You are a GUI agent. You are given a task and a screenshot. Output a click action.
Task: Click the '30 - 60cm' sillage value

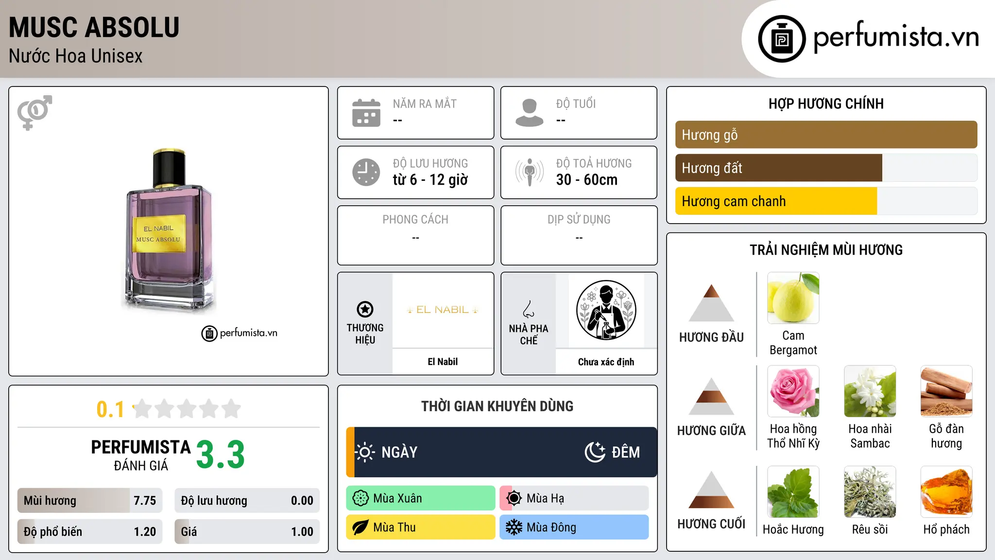(587, 180)
